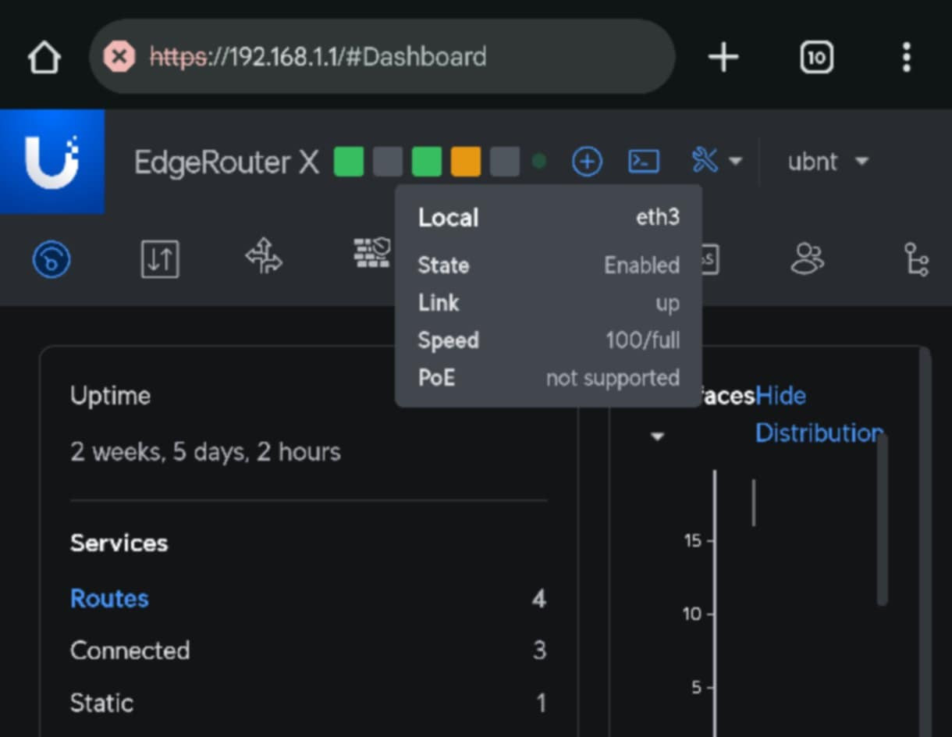Click the Link up value
Viewport: 952px width, 737px height.
coord(667,304)
